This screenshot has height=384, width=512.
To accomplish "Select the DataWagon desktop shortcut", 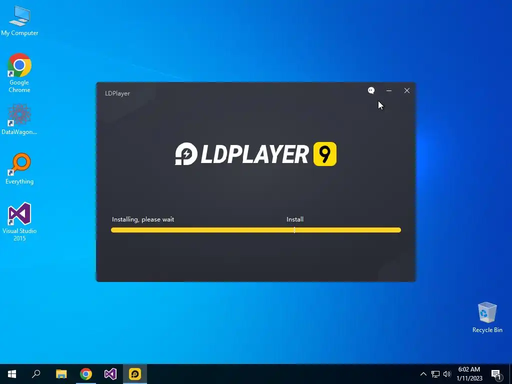I will tap(19, 119).
